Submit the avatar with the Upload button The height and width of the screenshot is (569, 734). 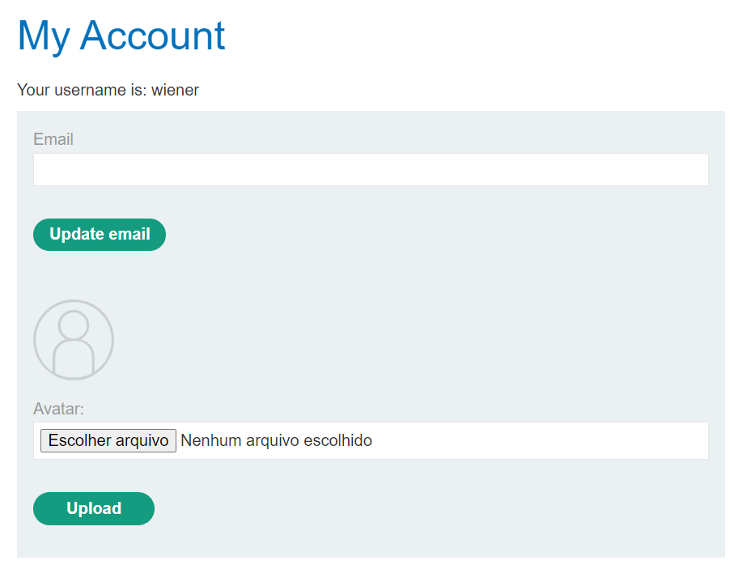(x=94, y=508)
